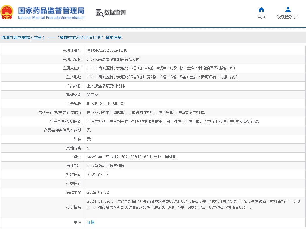Click the 型号规格 row label
The image size is (306, 229).
74,104
